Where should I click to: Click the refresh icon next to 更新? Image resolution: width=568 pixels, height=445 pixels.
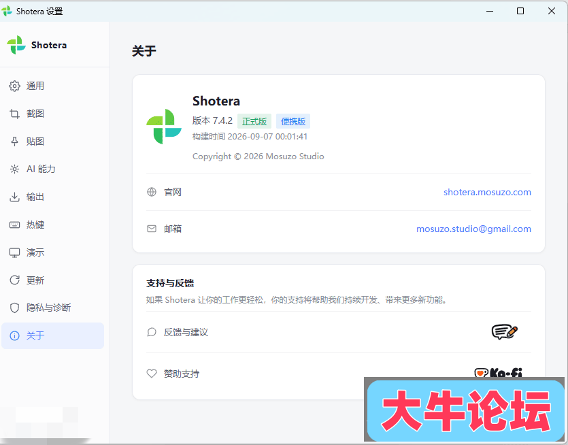point(14,280)
